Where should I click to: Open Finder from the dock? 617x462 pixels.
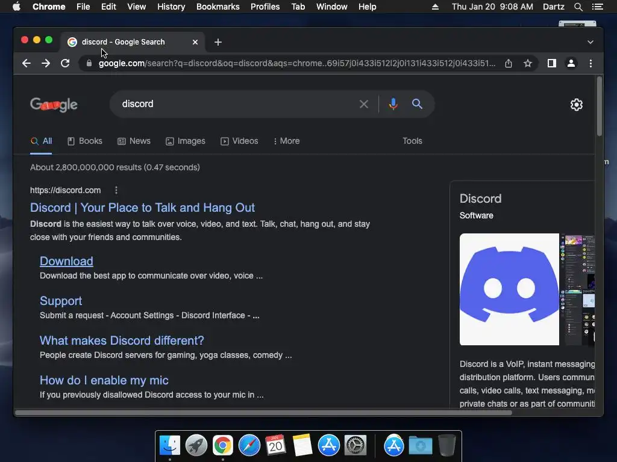coord(169,446)
